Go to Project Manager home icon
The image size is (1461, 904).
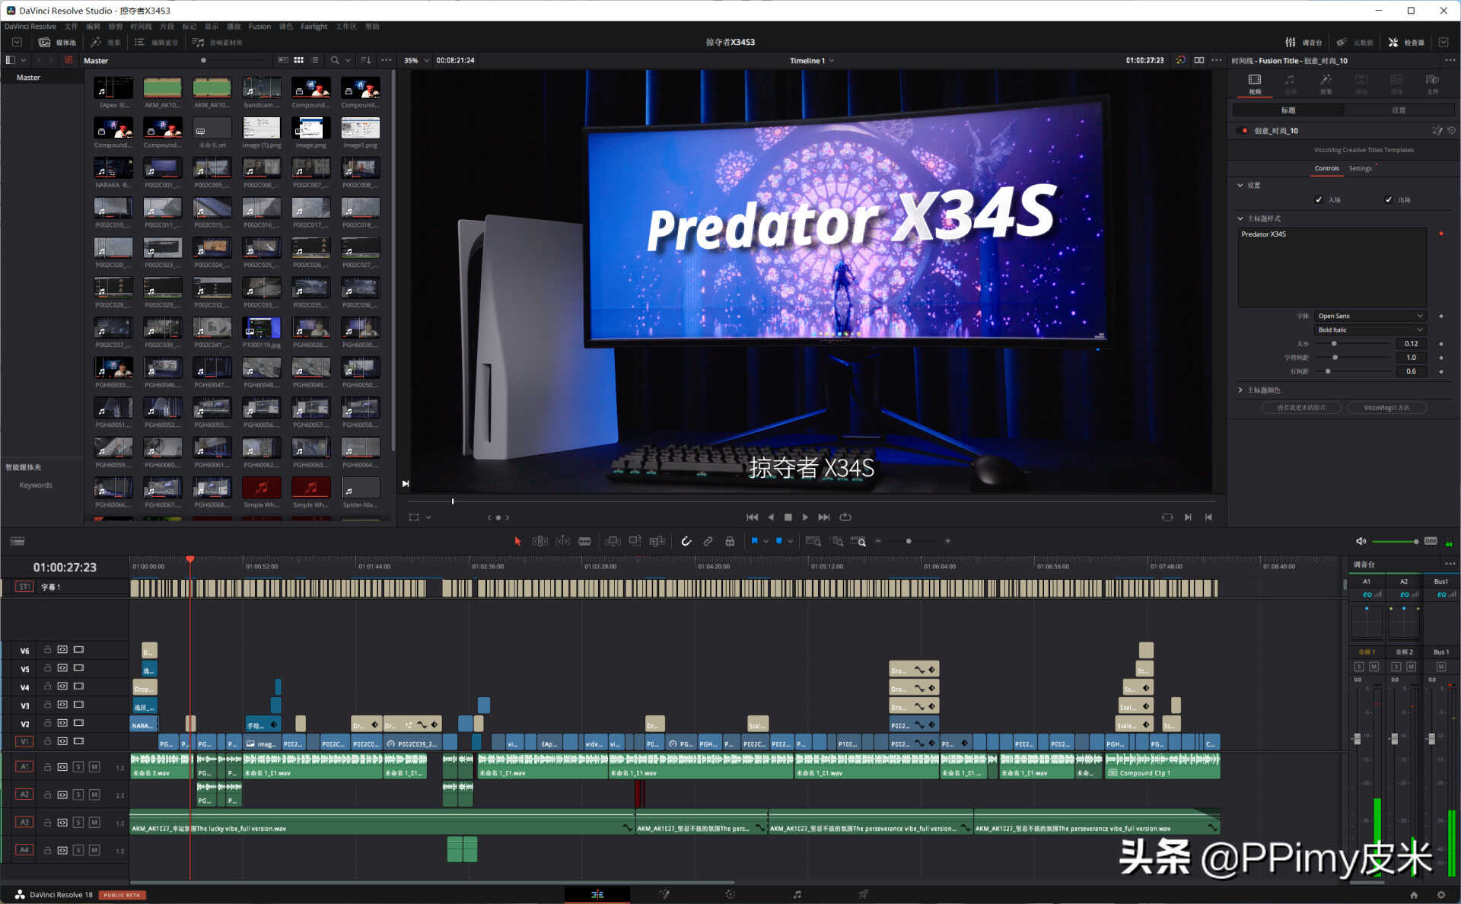click(x=1414, y=895)
